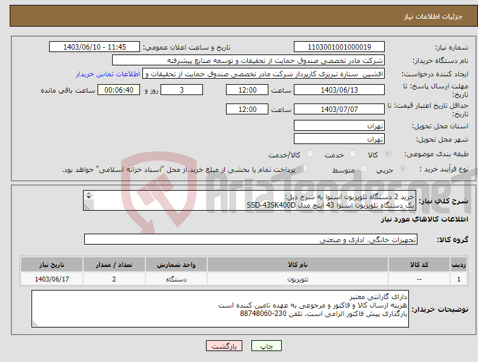
Task: Click the ردیف column header
Action: point(459,265)
